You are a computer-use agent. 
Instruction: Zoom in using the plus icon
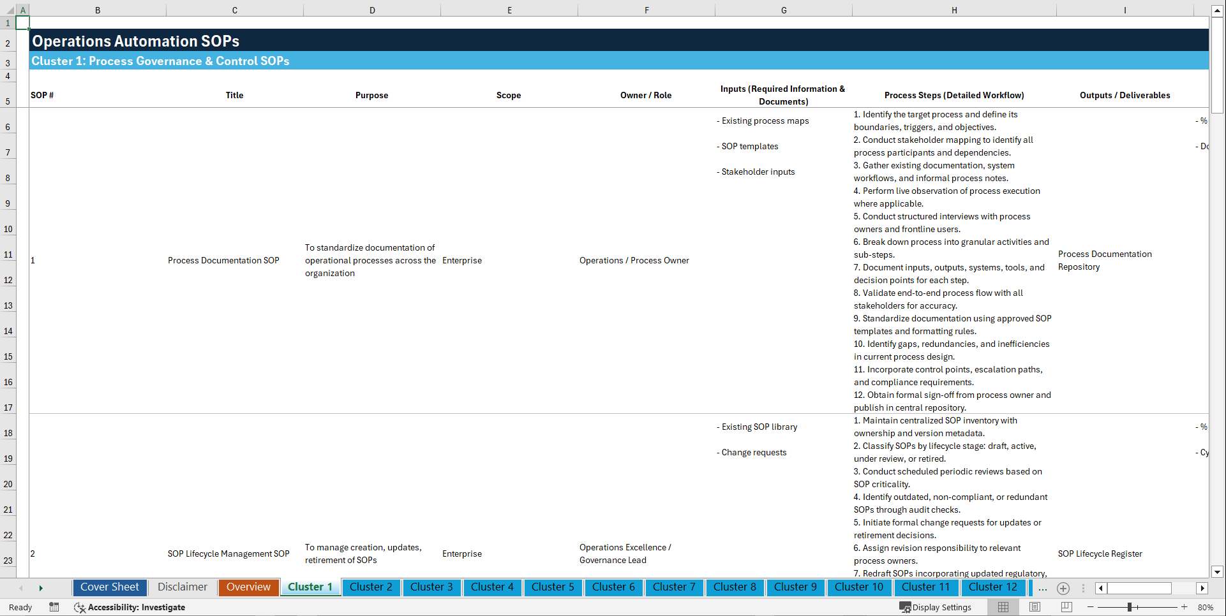point(1185,607)
